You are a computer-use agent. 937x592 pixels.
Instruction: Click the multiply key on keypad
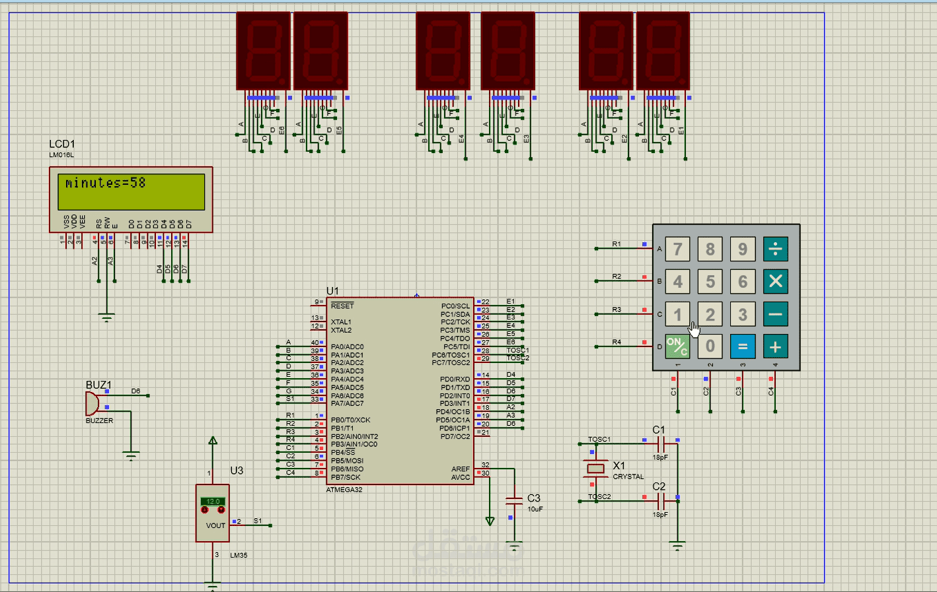[775, 281]
